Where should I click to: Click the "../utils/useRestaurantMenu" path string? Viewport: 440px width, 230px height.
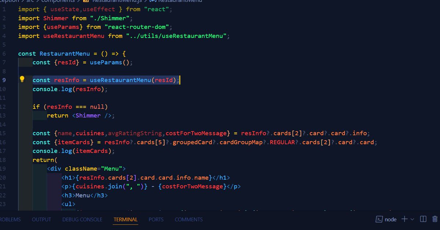176,36
